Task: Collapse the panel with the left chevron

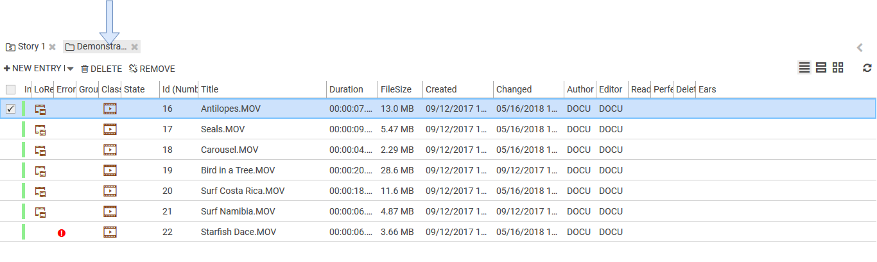Action: 860,47
